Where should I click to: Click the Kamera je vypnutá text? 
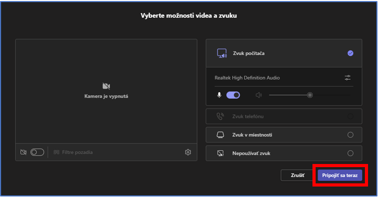(x=106, y=96)
